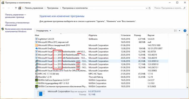189x99 pixels.
Task: Click the Visual C++ 2013 (x64) Redistributable icon
Action: (x=36, y=61)
